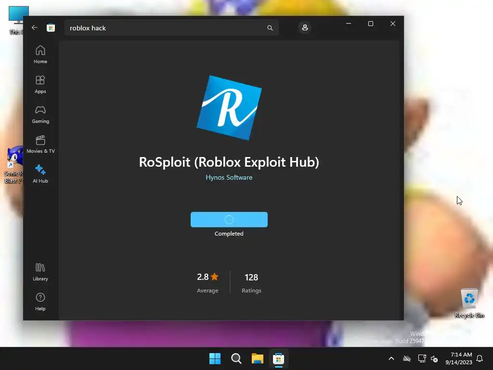This screenshot has height=370, width=493.
Task: Click the 2.8 average rating star
Action: click(x=214, y=277)
